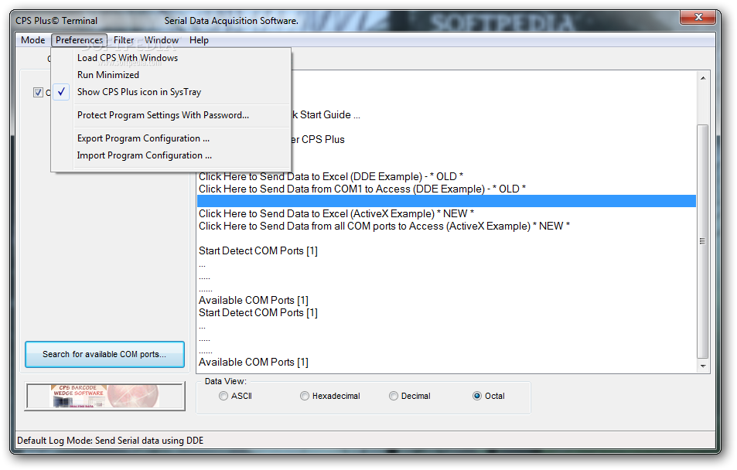Click first 'Start Detect COM Ports [1]' line
Viewport: 737px width, 470px height.
pos(258,251)
